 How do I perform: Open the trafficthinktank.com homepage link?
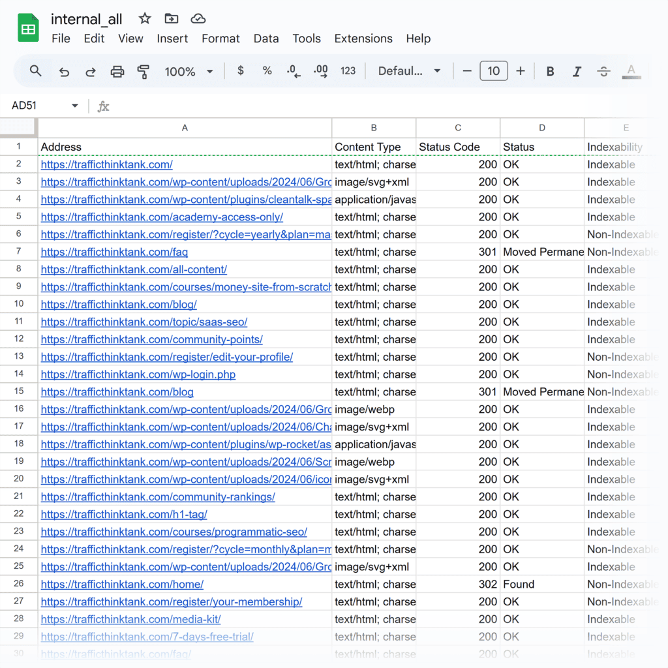point(106,164)
